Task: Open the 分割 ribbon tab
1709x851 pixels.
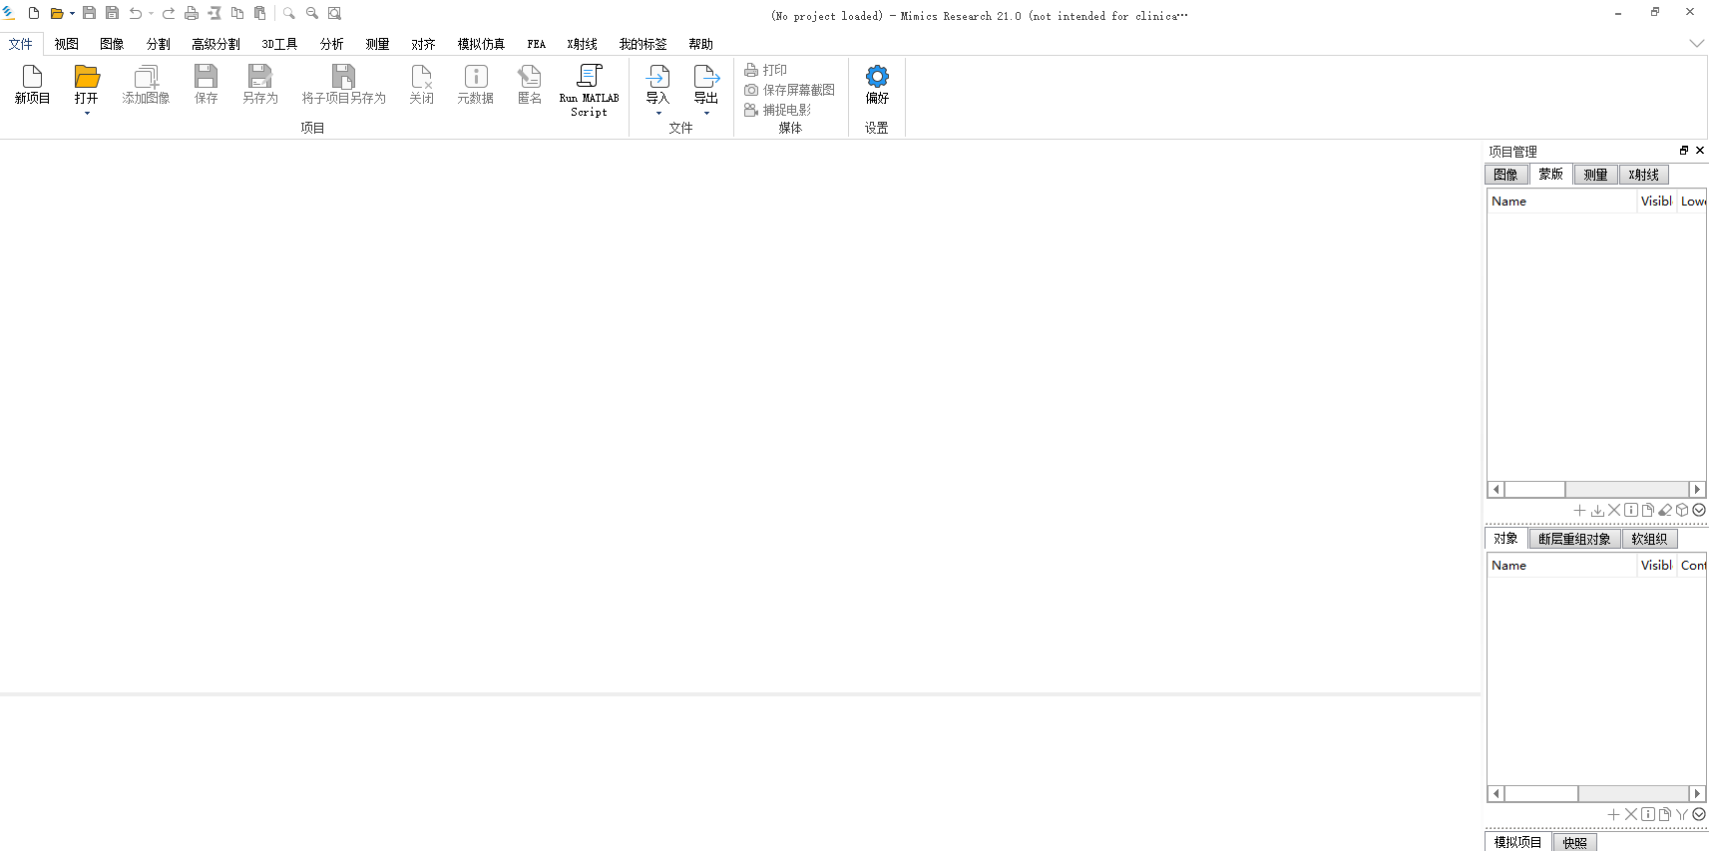Action: point(158,44)
